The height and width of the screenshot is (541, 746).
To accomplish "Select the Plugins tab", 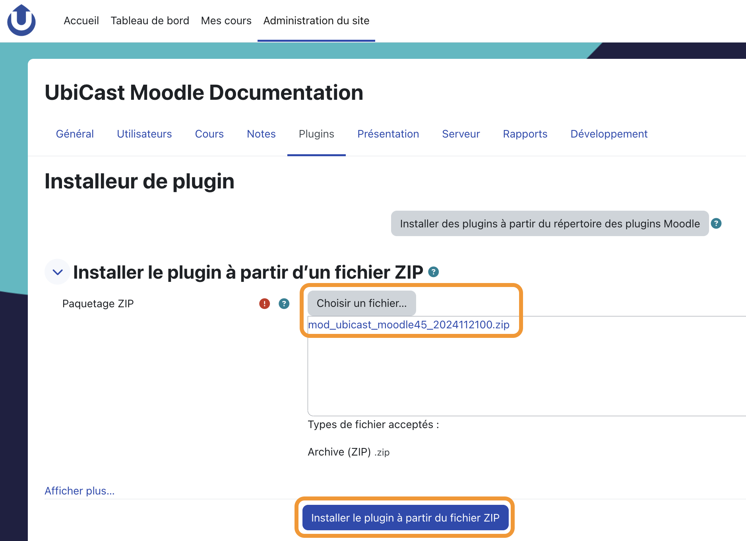I will click(x=316, y=134).
